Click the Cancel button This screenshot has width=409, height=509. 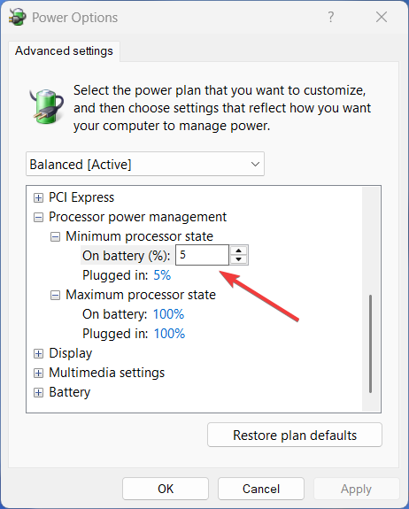[261, 489]
